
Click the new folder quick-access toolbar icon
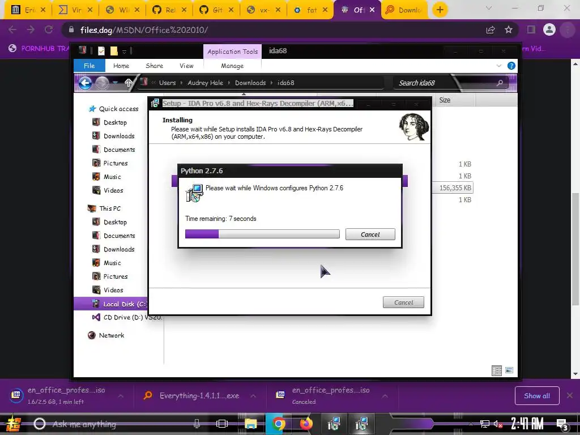[114, 51]
